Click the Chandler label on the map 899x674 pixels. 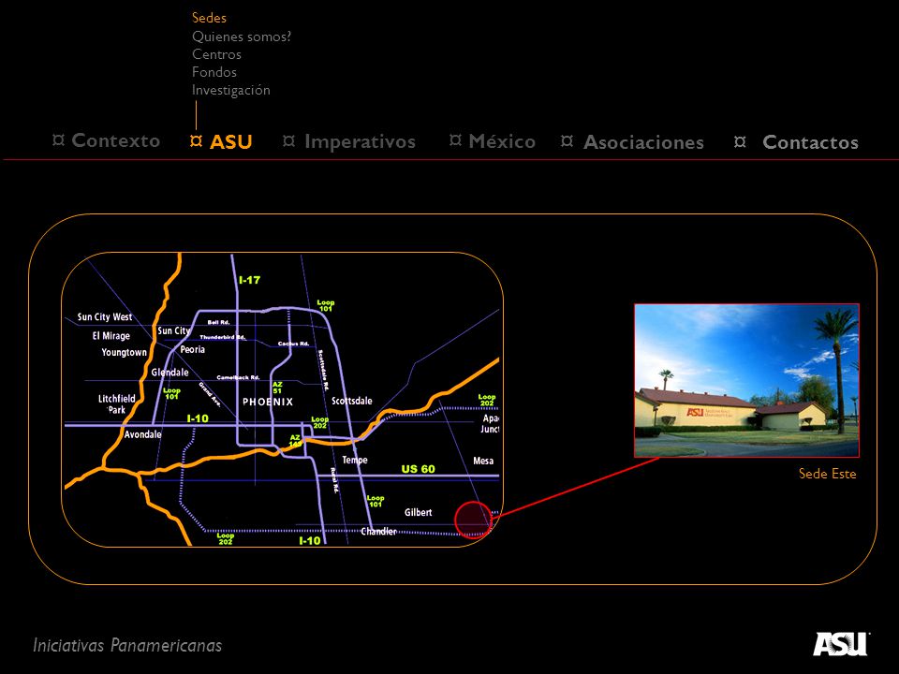(x=379, y=532)
